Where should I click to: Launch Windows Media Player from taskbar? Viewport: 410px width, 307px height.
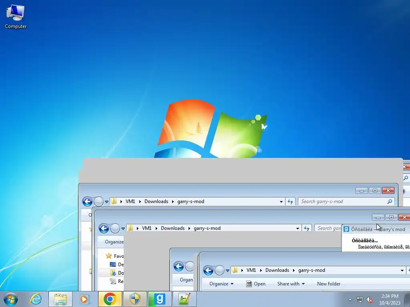click(x=84, y=299)
